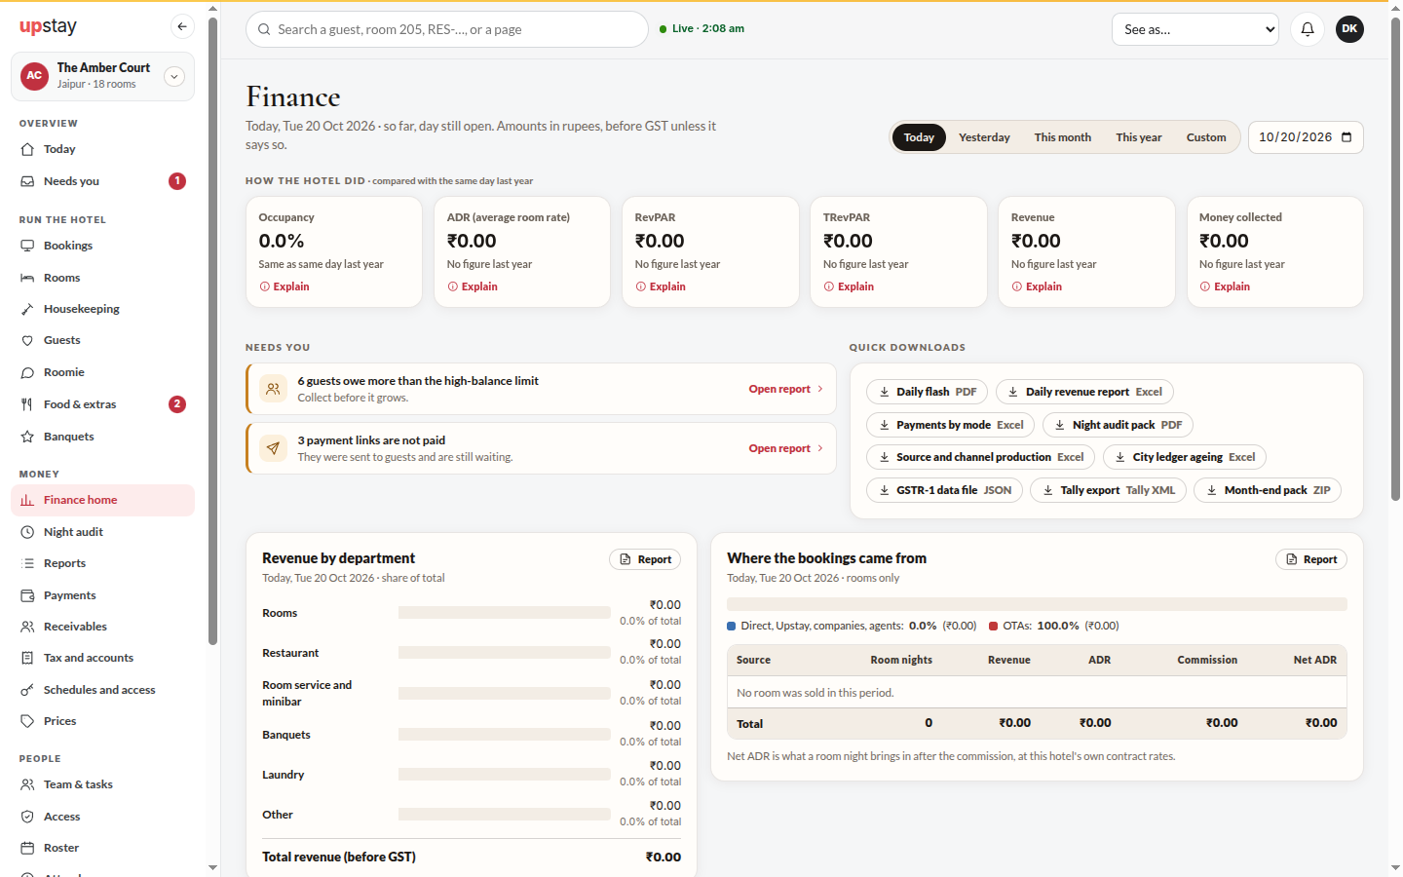
Task: Select the Today period tab
Action: point(919,137)
